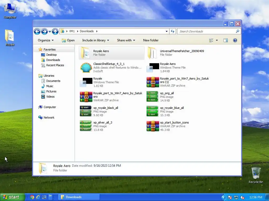Refresh the Downloads folder view

173,31
